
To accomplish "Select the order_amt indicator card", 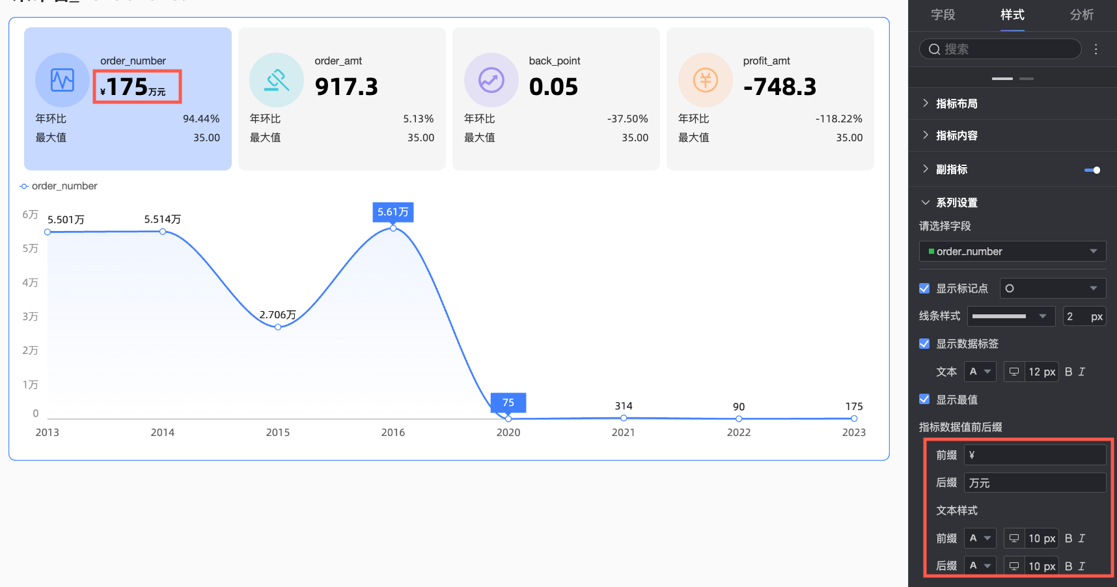I will (342, 99).
